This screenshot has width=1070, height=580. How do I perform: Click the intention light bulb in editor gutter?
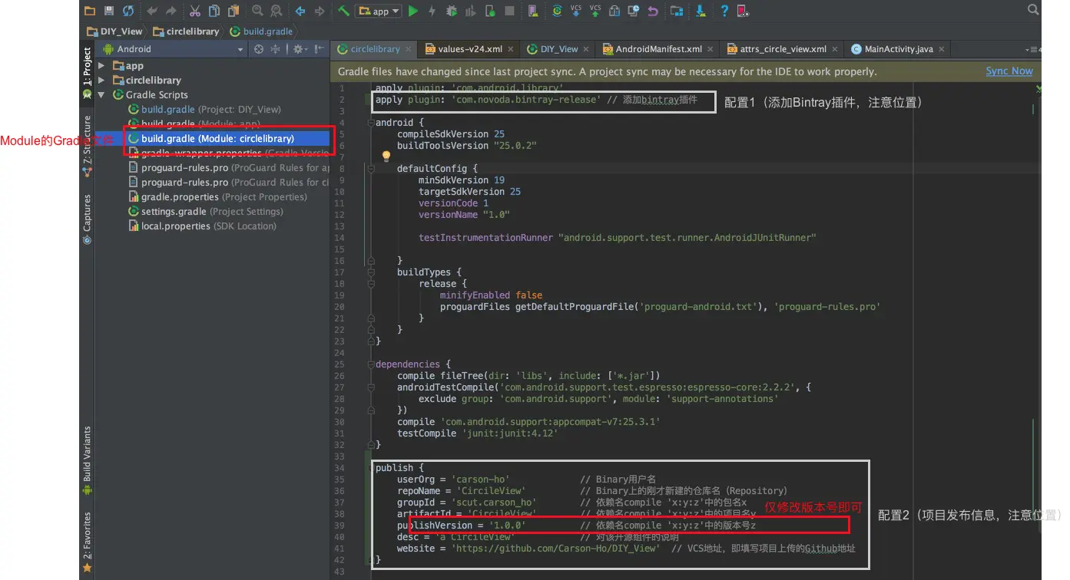[x=387, y=157]
